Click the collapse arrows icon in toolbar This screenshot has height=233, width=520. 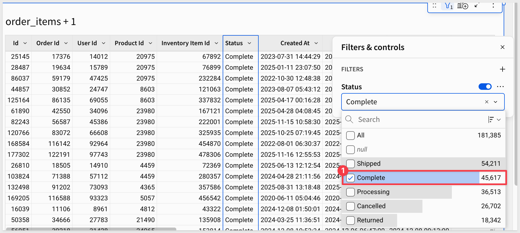[x=477, y=5]
